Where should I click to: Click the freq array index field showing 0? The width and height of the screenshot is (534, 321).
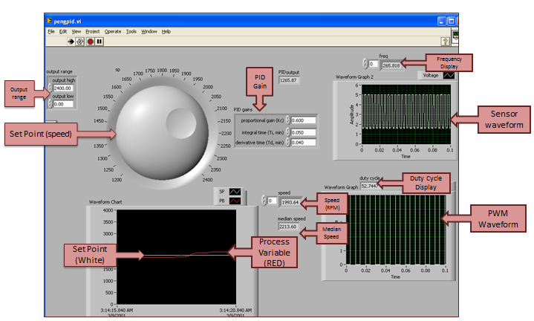pyautogui.click(x=374, y=64)
